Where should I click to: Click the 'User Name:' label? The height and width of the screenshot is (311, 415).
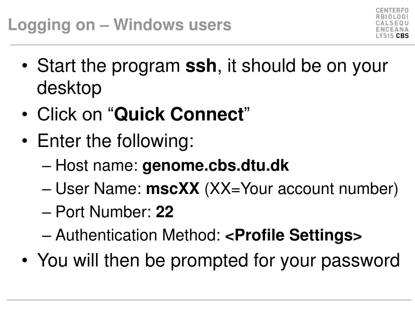pyautogui.click(x=98, y=189)
